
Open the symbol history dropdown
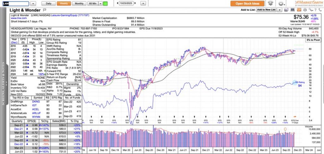click(33, 3)
